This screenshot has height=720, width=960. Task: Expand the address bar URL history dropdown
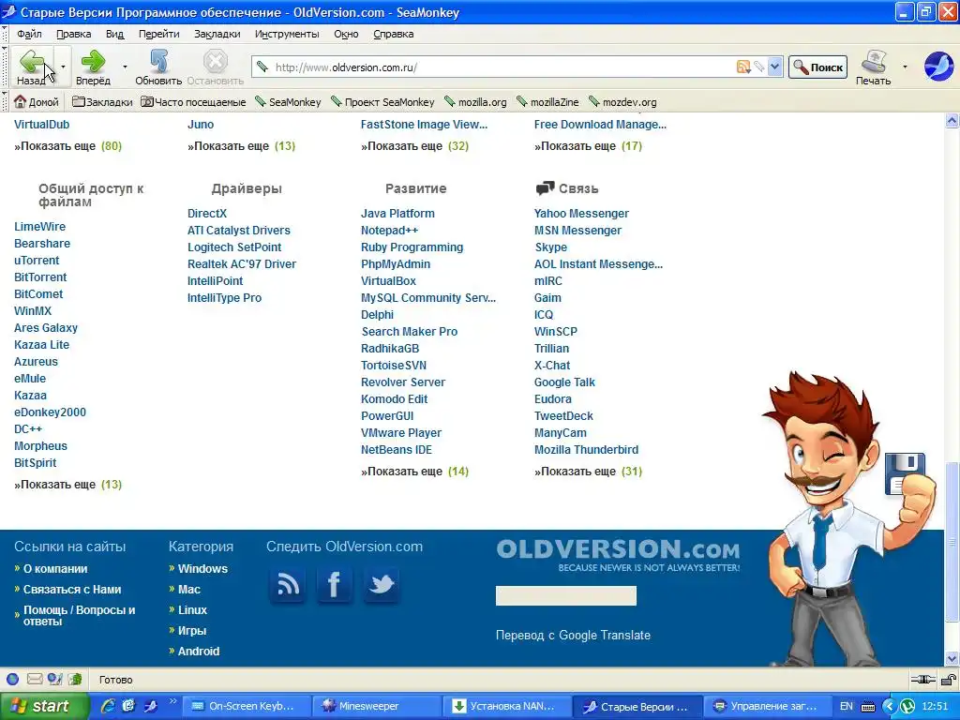pos(774,67)
